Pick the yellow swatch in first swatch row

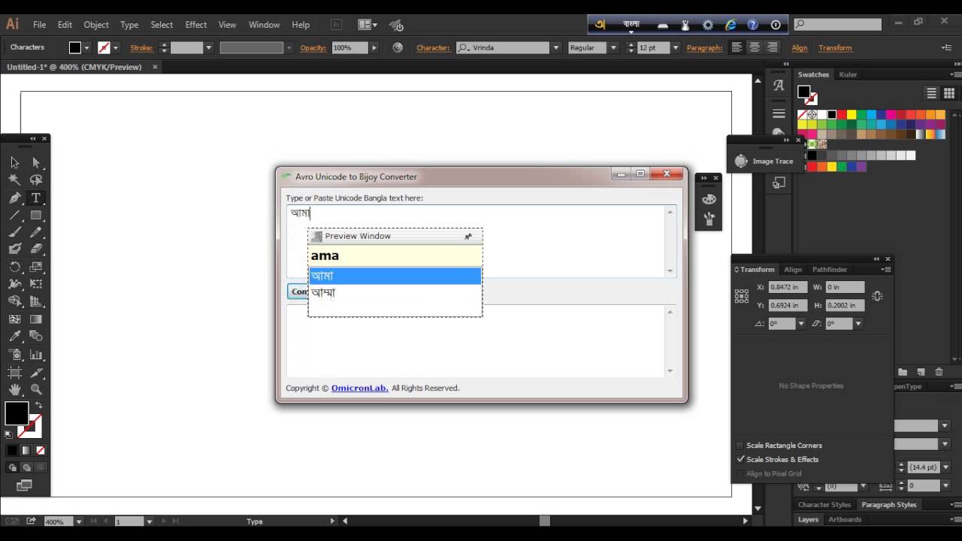(852, 115)
